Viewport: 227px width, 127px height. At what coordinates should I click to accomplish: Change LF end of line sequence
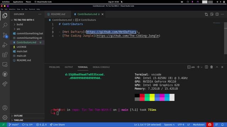tap(188, 125)
